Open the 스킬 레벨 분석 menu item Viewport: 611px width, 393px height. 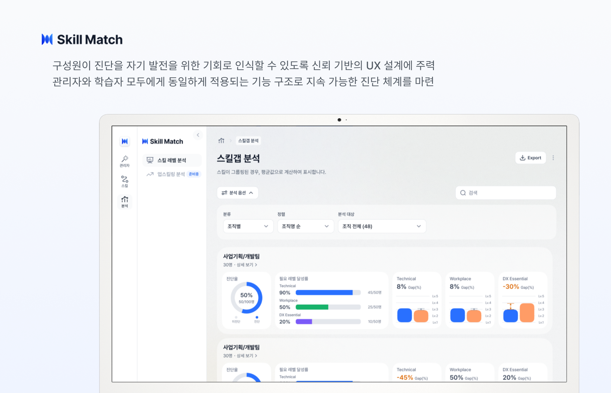coord(172,160)
